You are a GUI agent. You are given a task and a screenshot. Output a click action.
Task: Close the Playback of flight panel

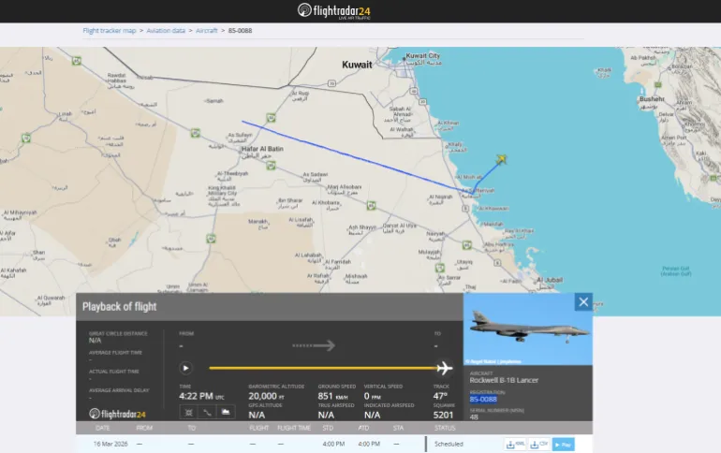point(583,302)
